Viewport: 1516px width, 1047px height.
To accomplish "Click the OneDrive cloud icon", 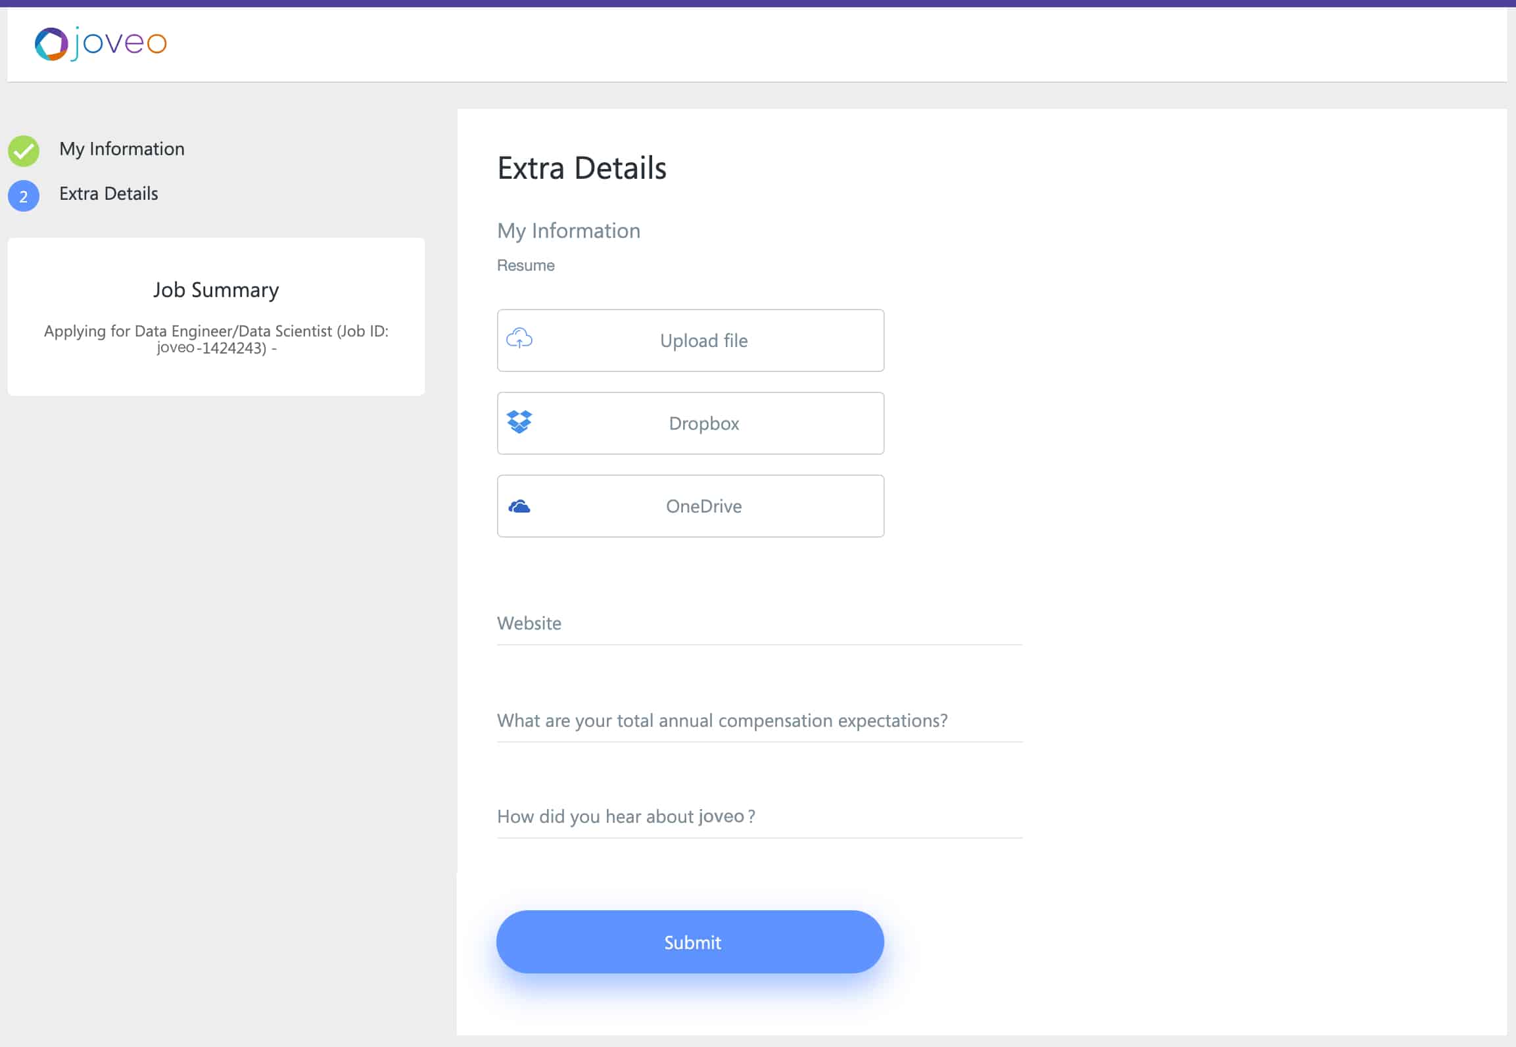I will (x=519, y=506).
